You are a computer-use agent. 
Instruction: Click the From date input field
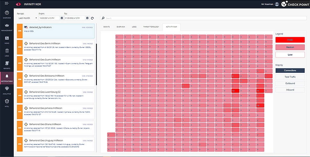click(49, 18)
